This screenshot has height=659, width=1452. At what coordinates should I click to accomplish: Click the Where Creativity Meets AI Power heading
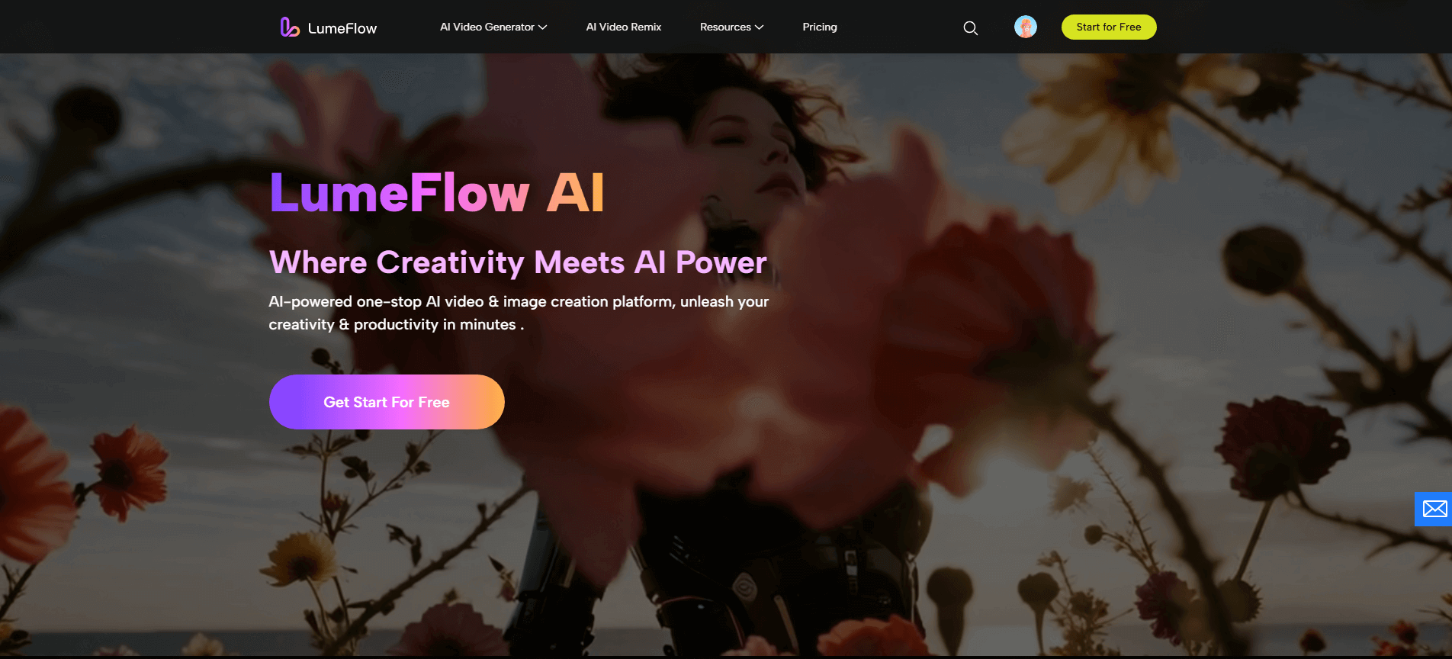click(518, 262)
